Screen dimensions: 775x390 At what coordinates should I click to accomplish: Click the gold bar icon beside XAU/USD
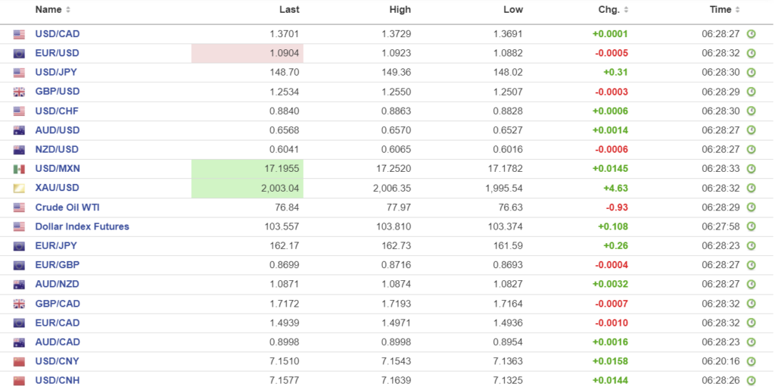coord(19,188)
